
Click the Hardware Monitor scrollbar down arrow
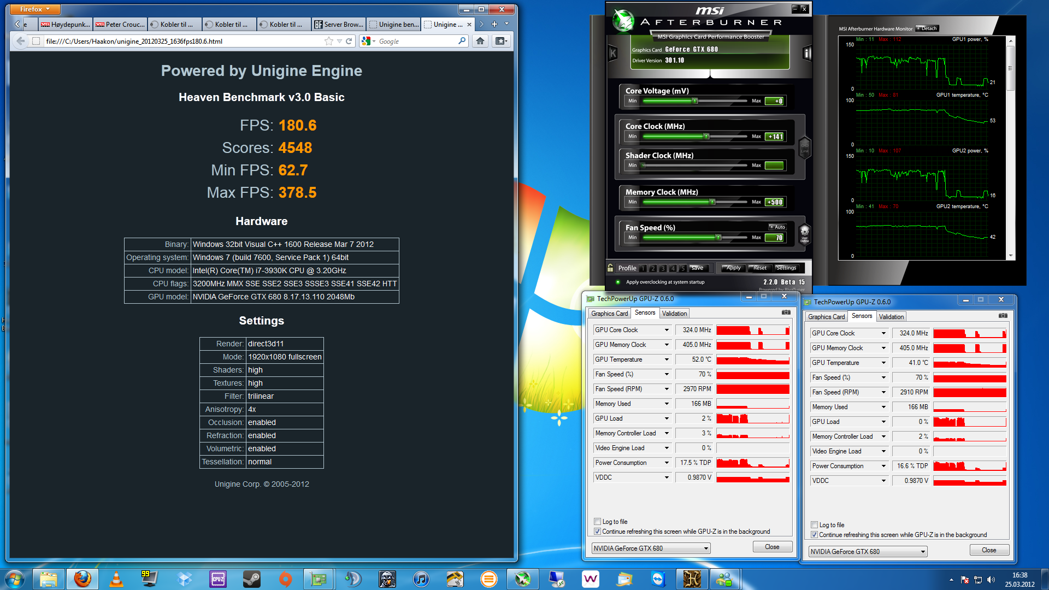click(x=1010, y=256)
